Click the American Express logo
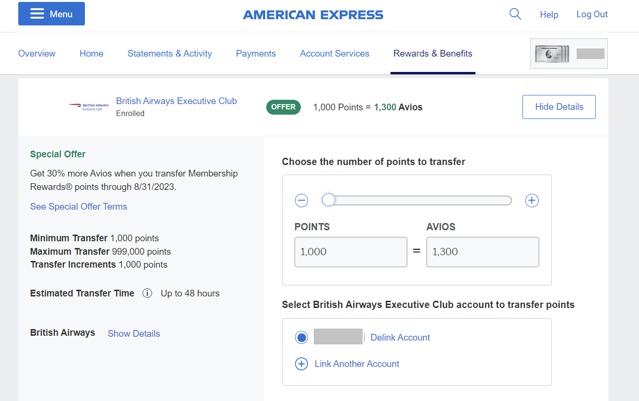The image size is (639, 401). 313,14
